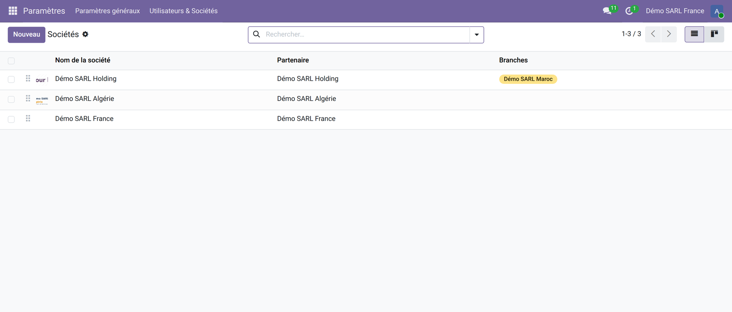Click partner cell Démo SARL Holding
The width and height of the screenshot is (732, 312).
[308, 78]
